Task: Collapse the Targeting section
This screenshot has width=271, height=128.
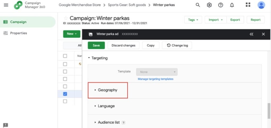Action: pos(98,58)
